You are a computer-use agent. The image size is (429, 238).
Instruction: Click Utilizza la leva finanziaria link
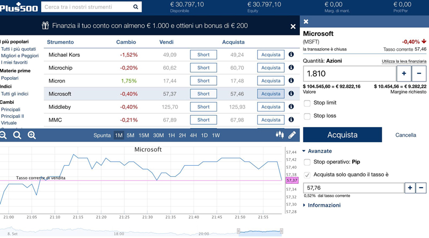[404, 61]
